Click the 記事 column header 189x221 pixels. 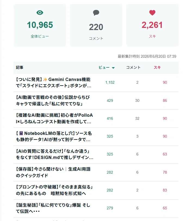coord(20,67)
